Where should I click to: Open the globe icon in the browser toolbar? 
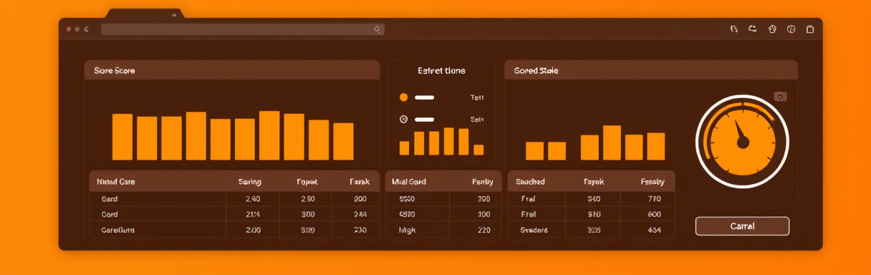(772, 29)
